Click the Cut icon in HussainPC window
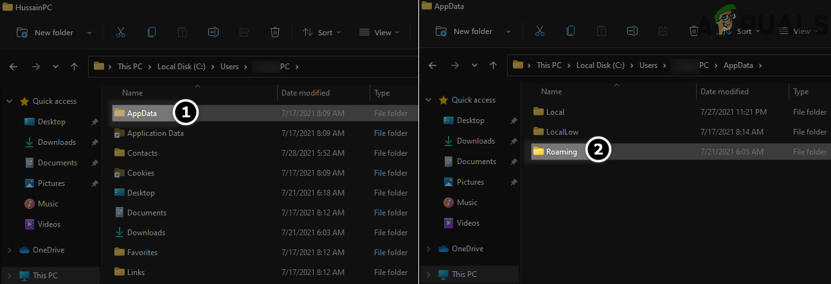This screenshot has height=284, width=831. coord(121,32)
